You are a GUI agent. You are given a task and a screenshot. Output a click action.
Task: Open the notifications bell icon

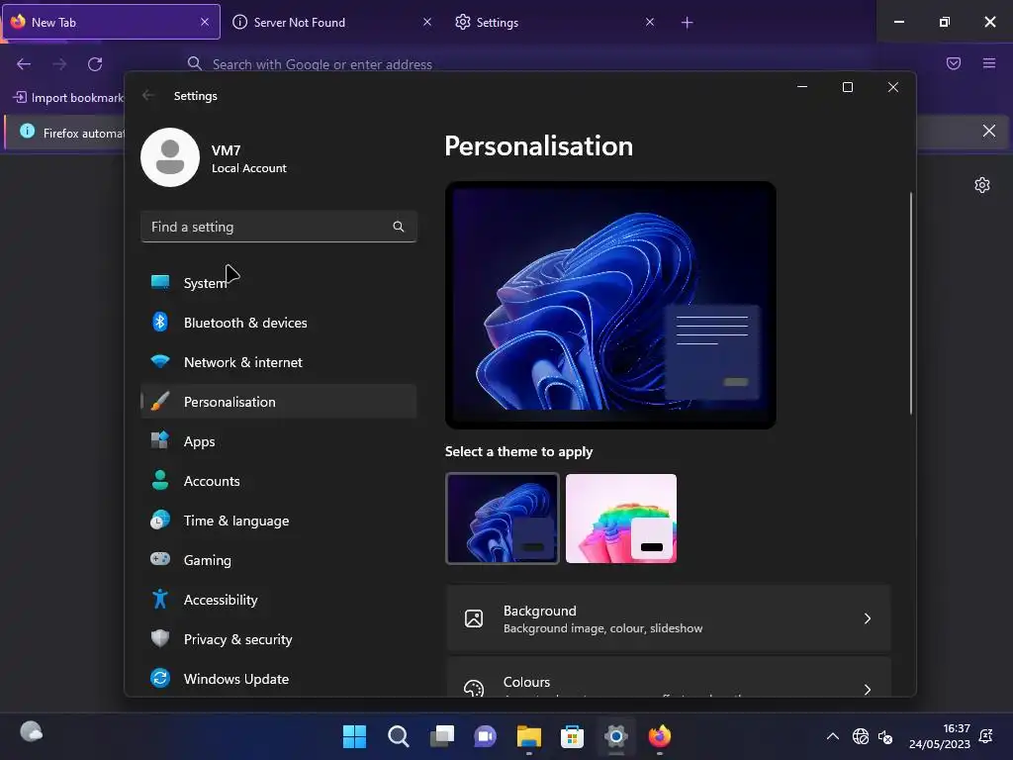pos(986,736)
